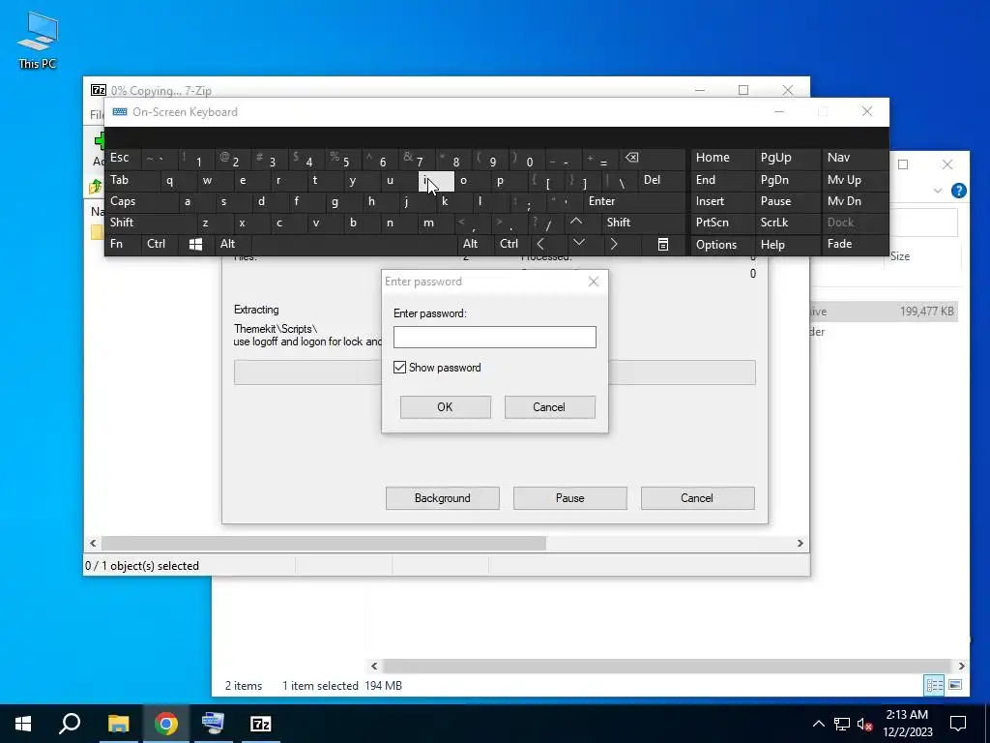Click Background button in extraction window
The width and height of the screenshot is (990, 743).
click(x=443, y=498)
